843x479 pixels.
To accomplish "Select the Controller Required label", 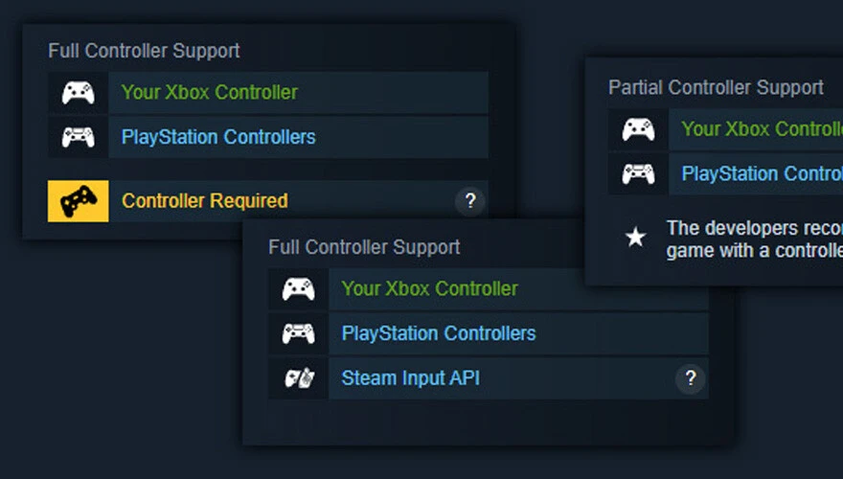I will click(204, 201).
